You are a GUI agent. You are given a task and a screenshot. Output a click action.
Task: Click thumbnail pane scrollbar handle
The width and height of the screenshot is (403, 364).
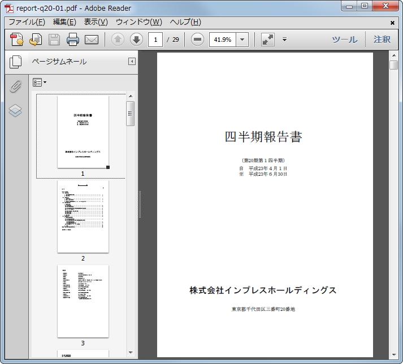click(131, 114)
